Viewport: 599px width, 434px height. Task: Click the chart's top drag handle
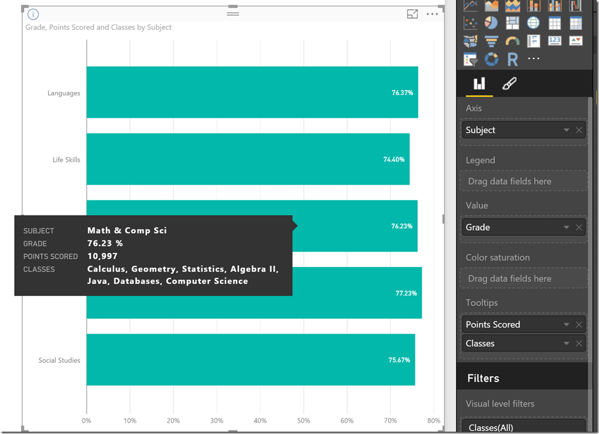pyautogui.click(x=232, y=13)
